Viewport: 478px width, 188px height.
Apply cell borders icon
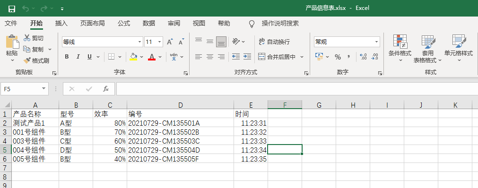click(112, 57)
